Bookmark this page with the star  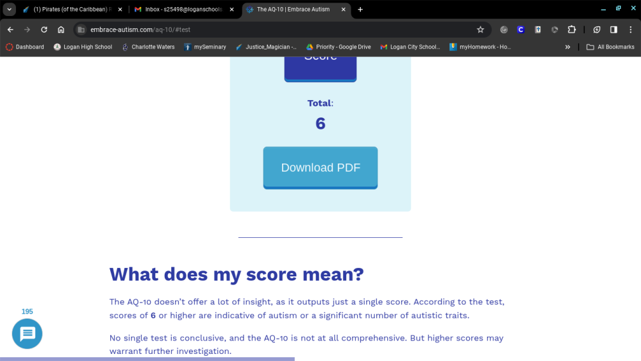(x=480, y=29)
